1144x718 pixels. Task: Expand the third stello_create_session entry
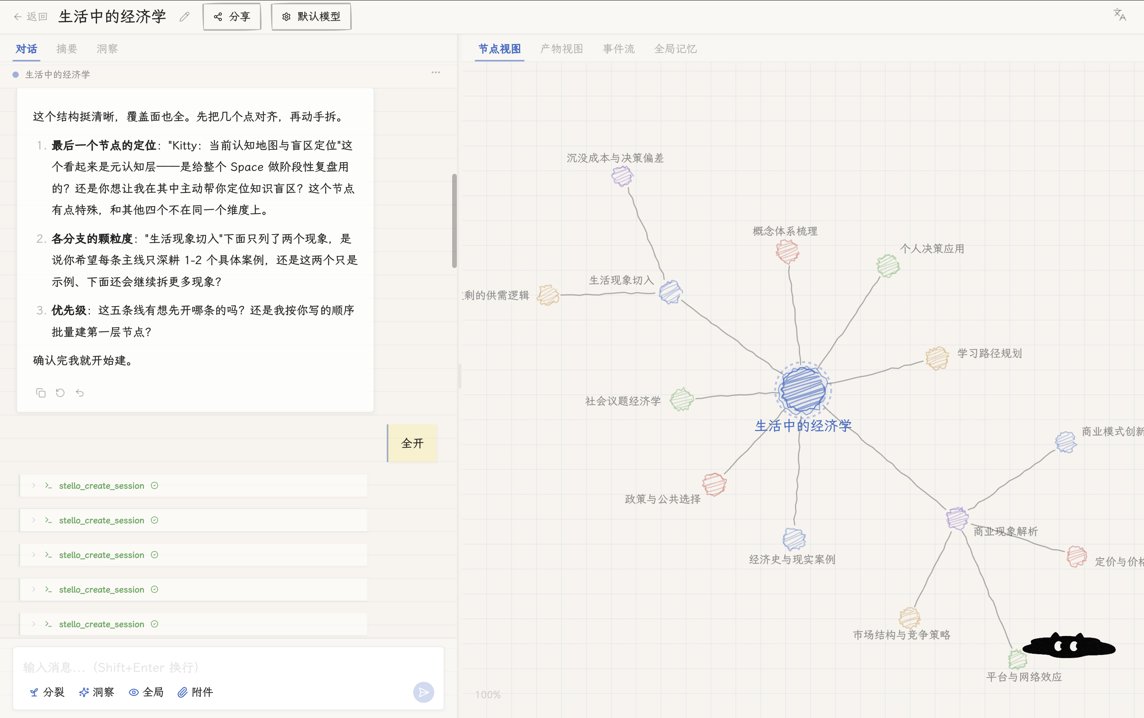[x=193, y=555]
